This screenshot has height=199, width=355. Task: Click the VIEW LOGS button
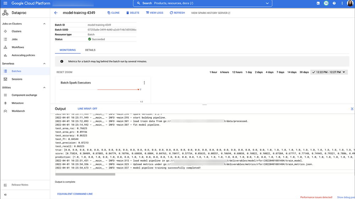pyautogui.click(x=155, y=13)
